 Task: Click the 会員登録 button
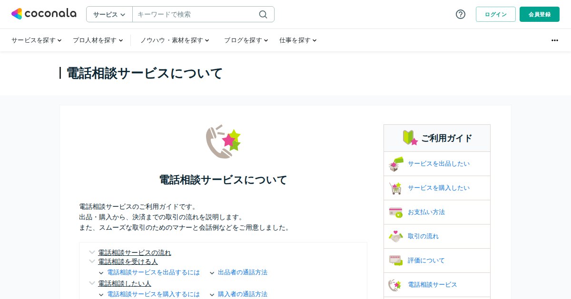(x=540, y=14)
